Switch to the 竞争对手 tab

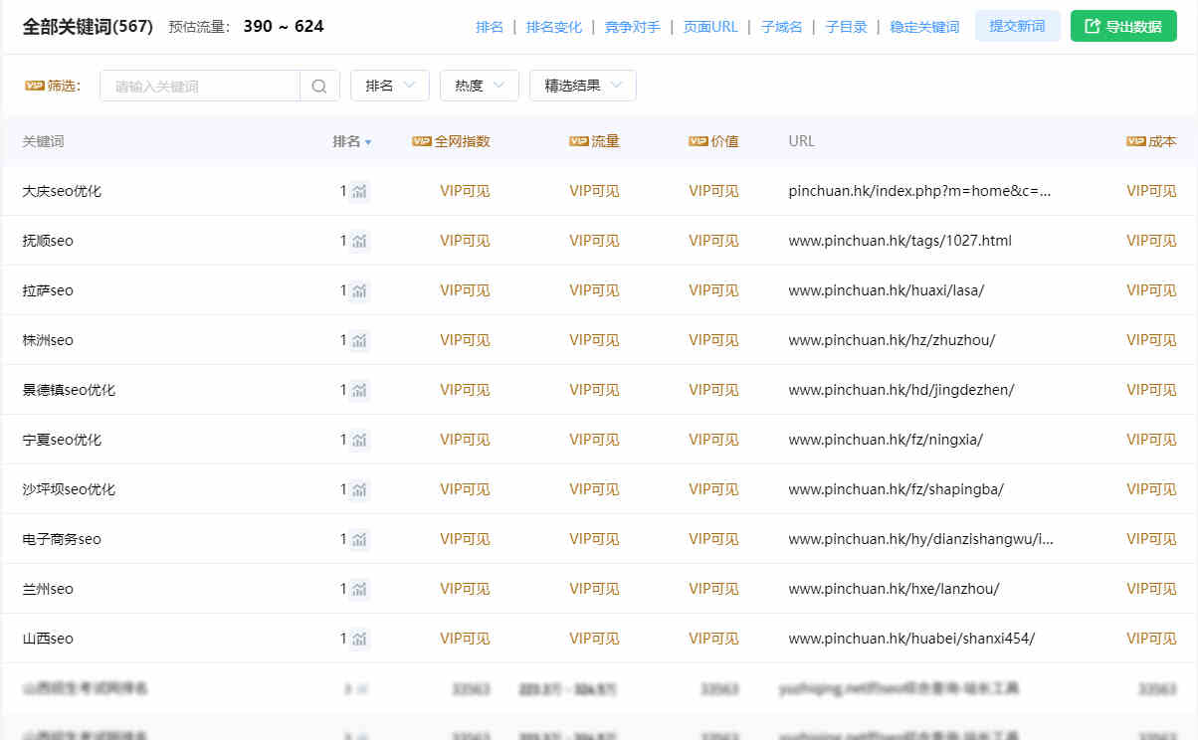pos(632,27)
